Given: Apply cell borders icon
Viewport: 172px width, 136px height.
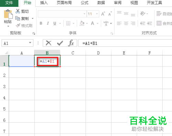Looking at the screenshot, I should (68, 23).
